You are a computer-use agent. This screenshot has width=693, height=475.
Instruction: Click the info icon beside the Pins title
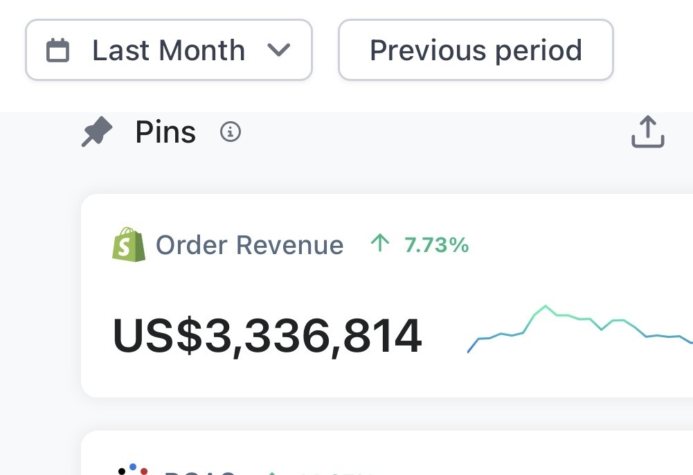231,132
